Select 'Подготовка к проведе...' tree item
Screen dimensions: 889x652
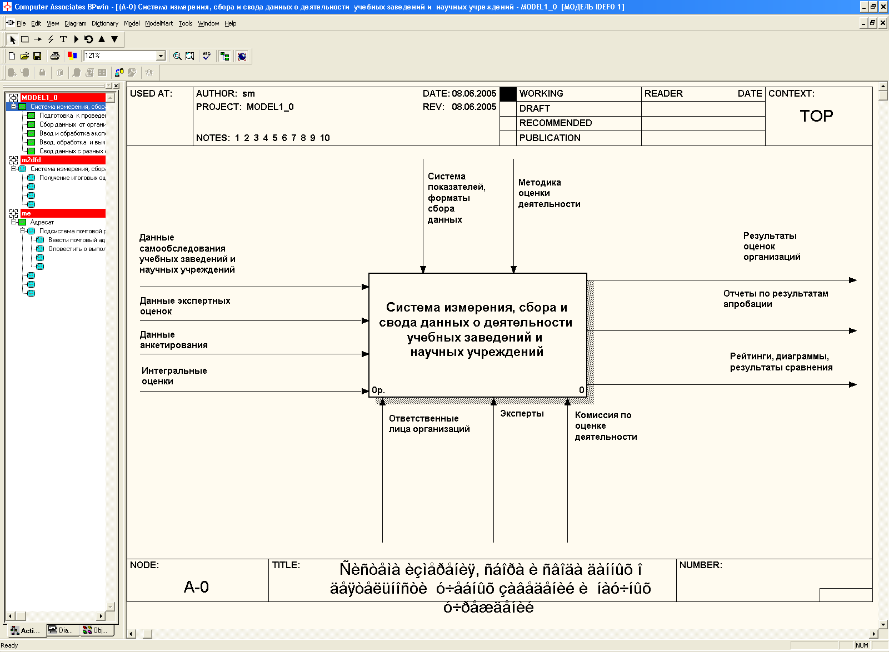(72, 116)
